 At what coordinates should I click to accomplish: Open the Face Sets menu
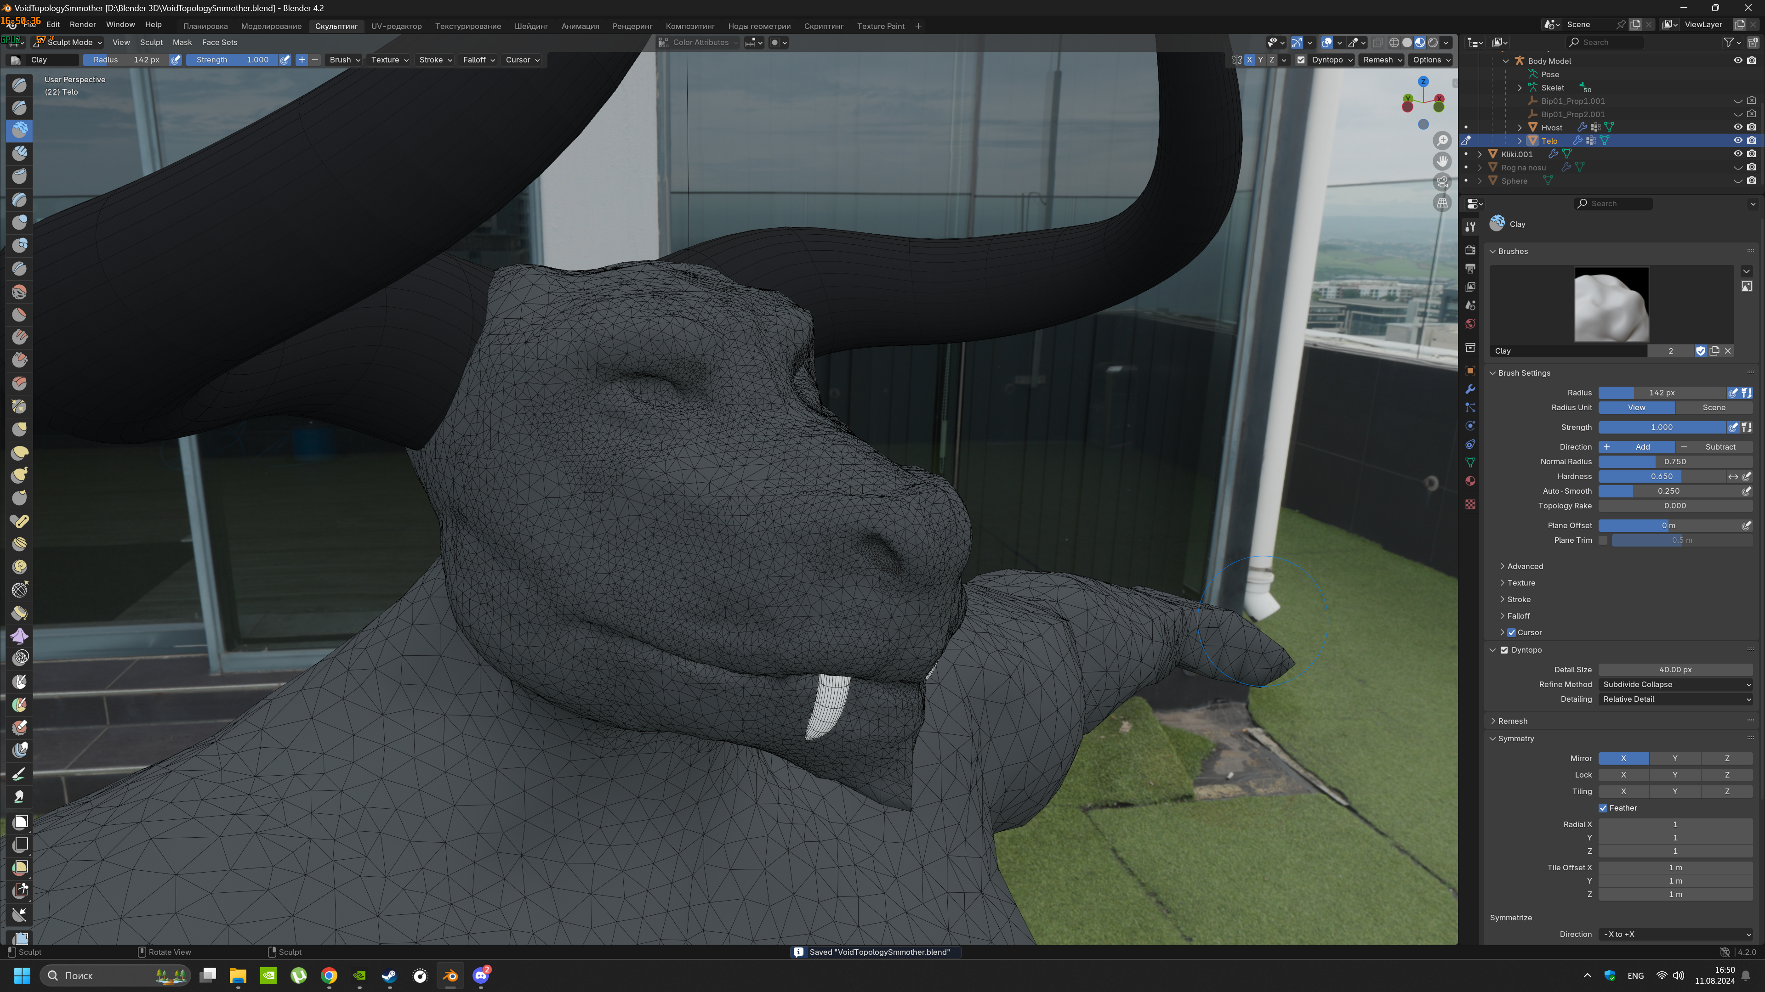219,42
